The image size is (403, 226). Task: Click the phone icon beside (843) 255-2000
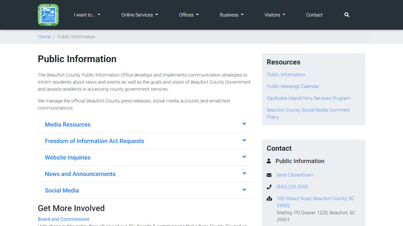(x=269, y=187)
